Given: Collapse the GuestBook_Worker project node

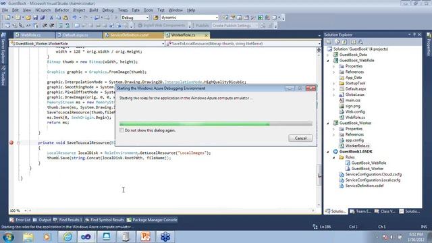Looking at the screenshot, I should pyautogui.click(x=328, y=123).
